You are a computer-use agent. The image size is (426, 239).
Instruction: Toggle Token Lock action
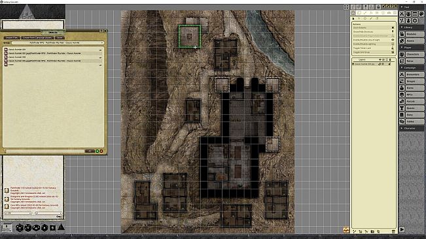[x=373, y=48]
